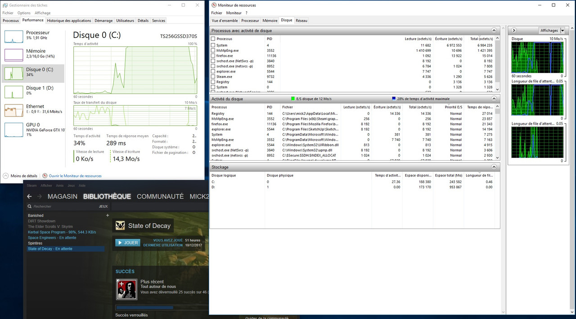Click Tout autour de nous achievement image
The height and width of the screenshot is (319, 576).
tap(127, 289)
